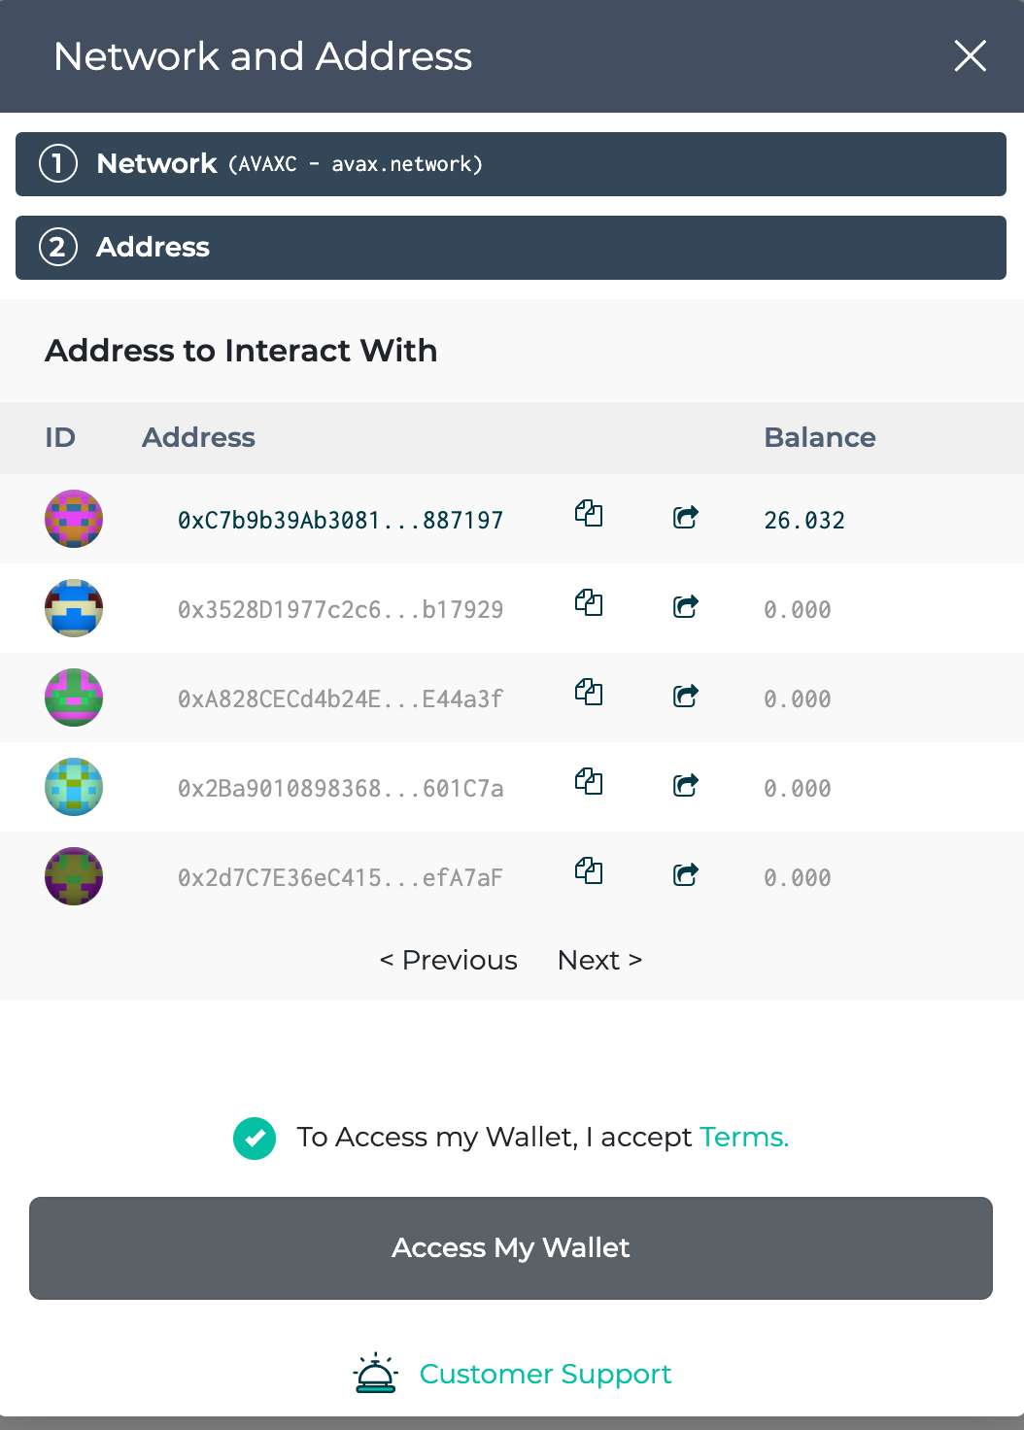
Task: Open the Terms link
Action: (744, 1137)
